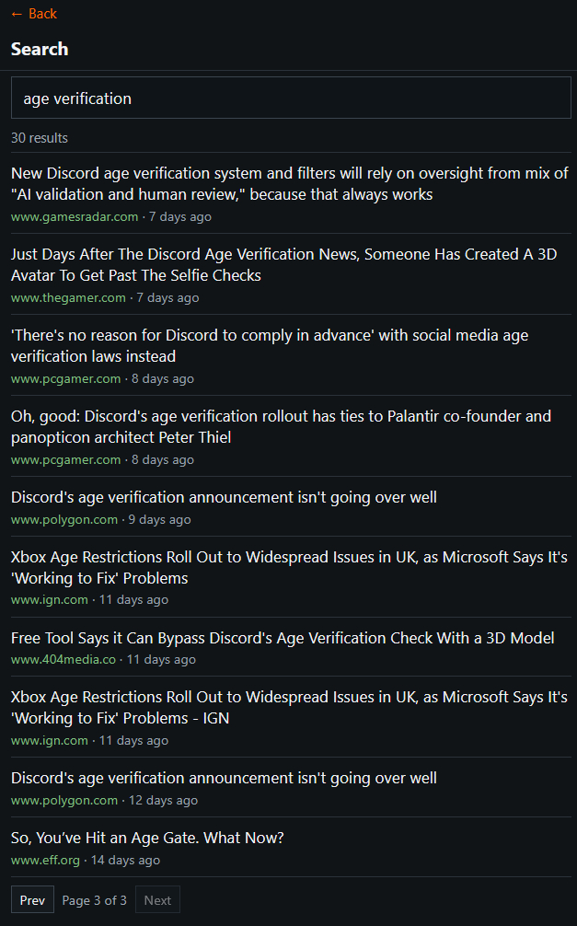
Task: Click the '30 results' count text
Action: (40, 138)
